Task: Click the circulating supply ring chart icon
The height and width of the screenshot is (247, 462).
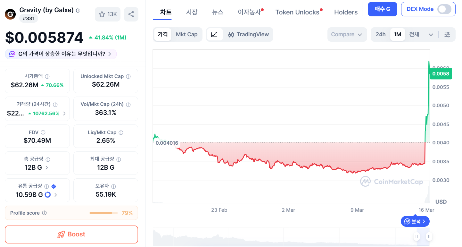Action: click(x=48, y=195)
